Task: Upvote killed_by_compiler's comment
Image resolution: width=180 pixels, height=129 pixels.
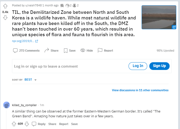Action: click(14, 124)
